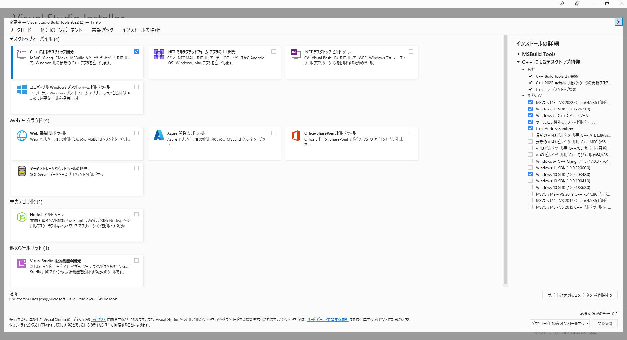Viewport: 627px width, 340px height.
Task: Click the Visual Studio extension development icon
Action: [x=22, y=263]
